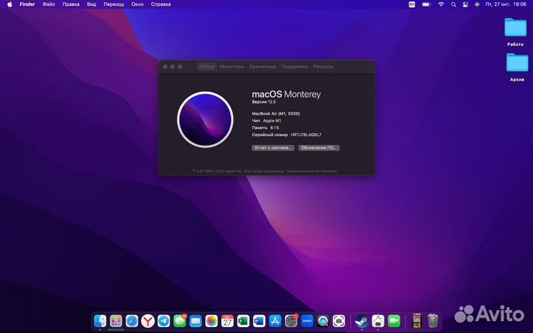Open Launchpad in the dock
The width and height of the screenshot is (533, 333).
coord(116,320)
